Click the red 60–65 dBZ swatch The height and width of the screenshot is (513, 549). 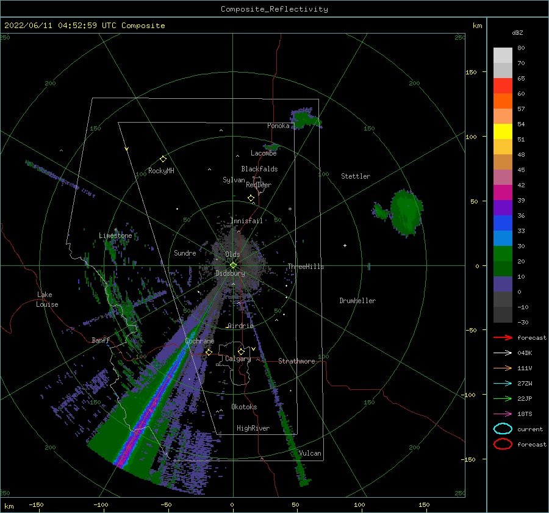(503, 86)
